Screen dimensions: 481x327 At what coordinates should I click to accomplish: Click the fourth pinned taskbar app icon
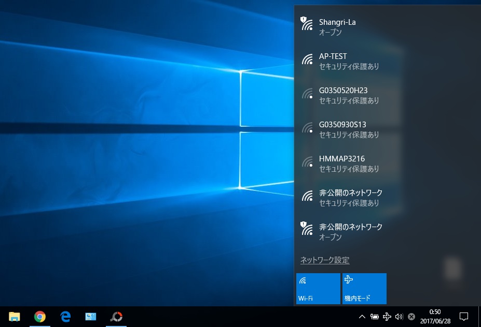[x=91, y=317]
